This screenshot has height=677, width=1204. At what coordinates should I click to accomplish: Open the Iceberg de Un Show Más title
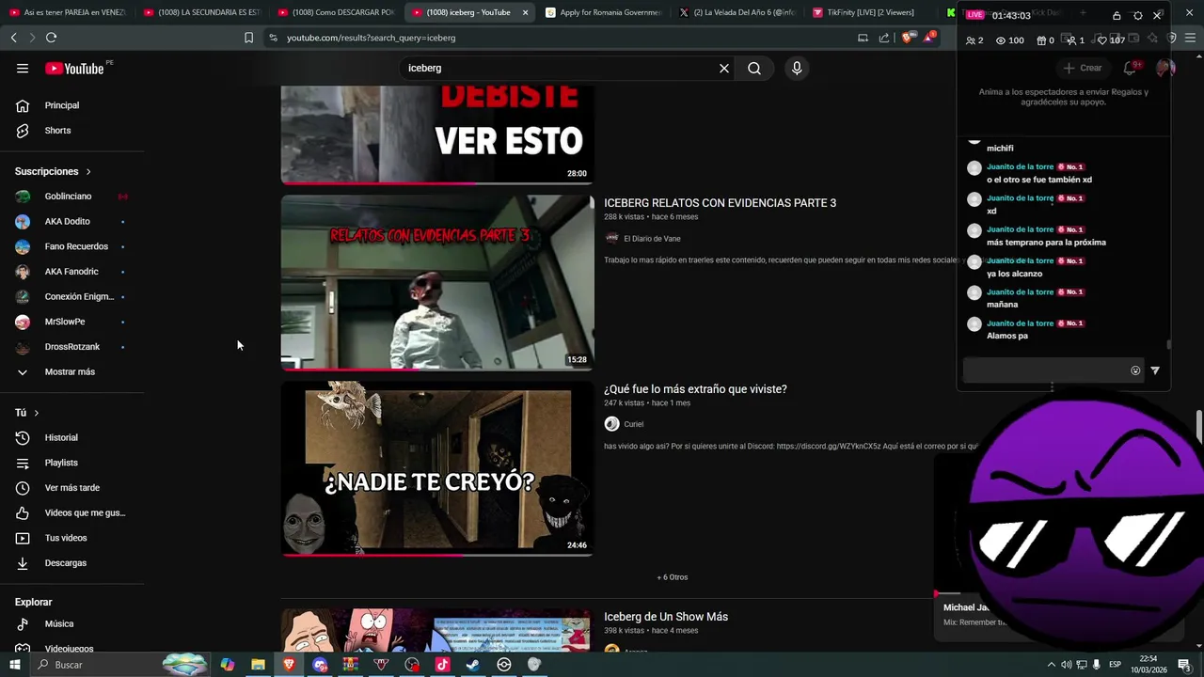coord(666,617)
